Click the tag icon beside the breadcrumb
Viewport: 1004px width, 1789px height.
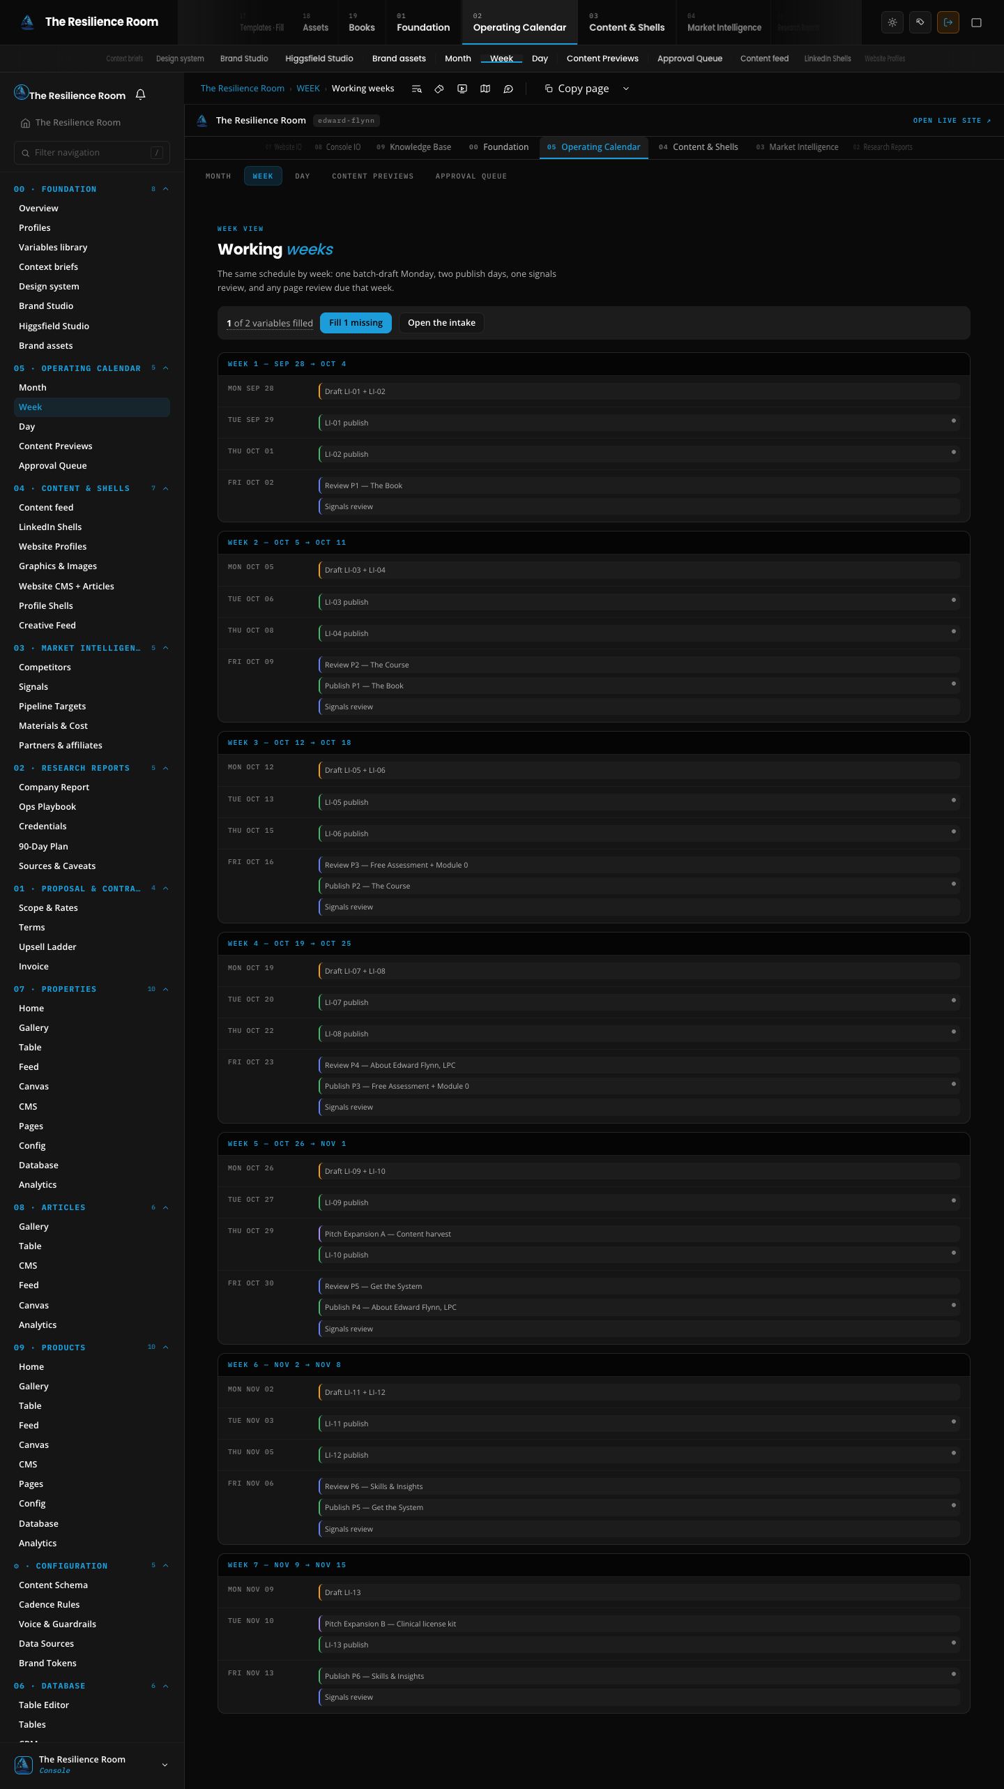(439, 89)
